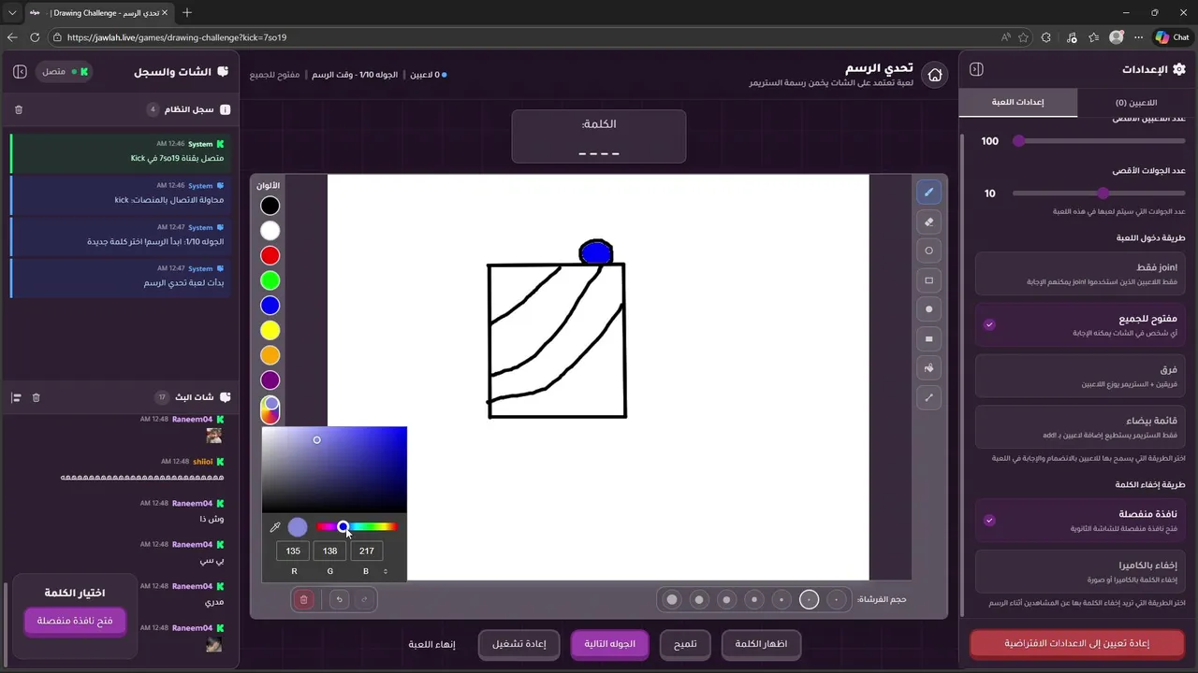
Task: Select the Drawing Challenge browser tab
Action: 98,12
